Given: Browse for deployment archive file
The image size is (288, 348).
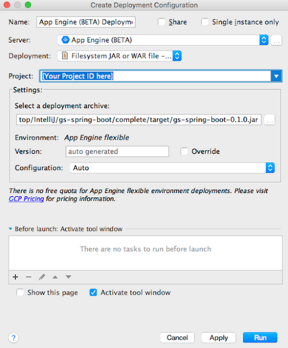Looking at the screenshot, I should pos(269,120).
